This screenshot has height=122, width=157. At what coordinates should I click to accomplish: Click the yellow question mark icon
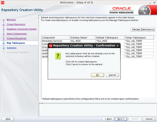click(x=58, y=56)
